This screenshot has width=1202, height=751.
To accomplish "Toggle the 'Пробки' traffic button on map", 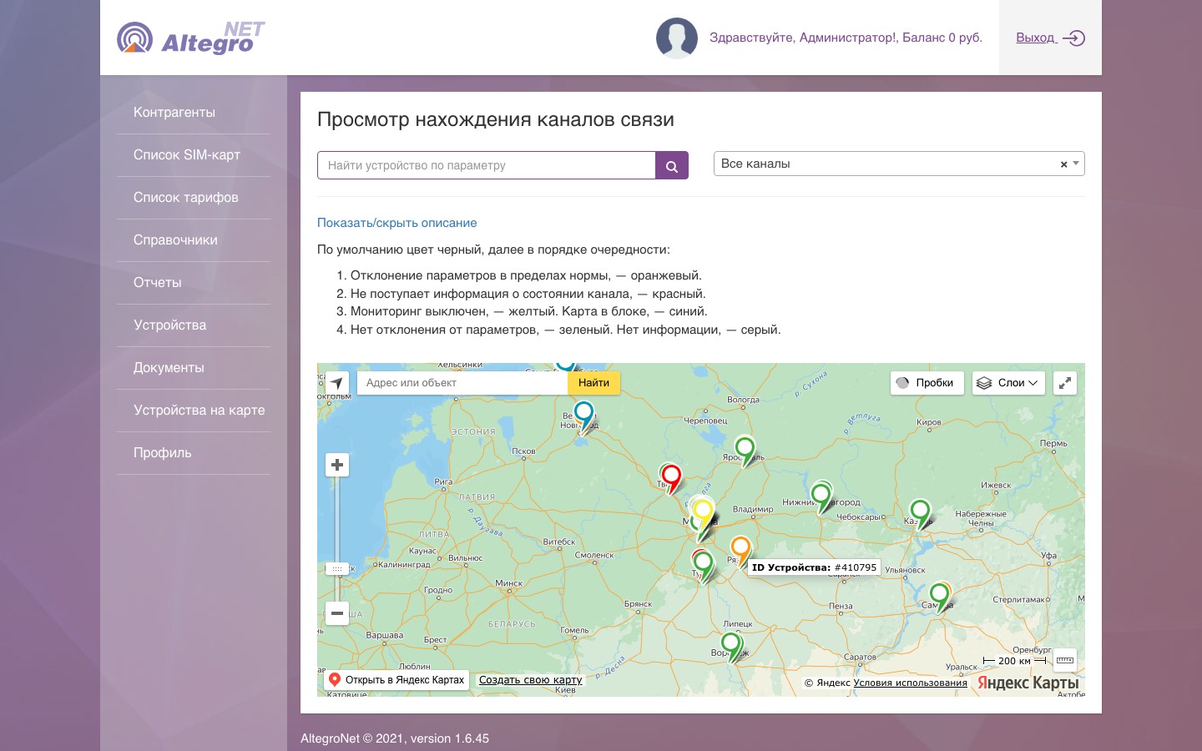I will tap(927, 383).
